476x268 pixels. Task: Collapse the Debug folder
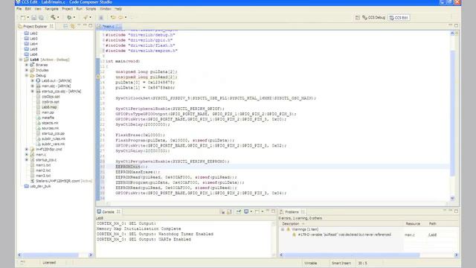point(27,75)
